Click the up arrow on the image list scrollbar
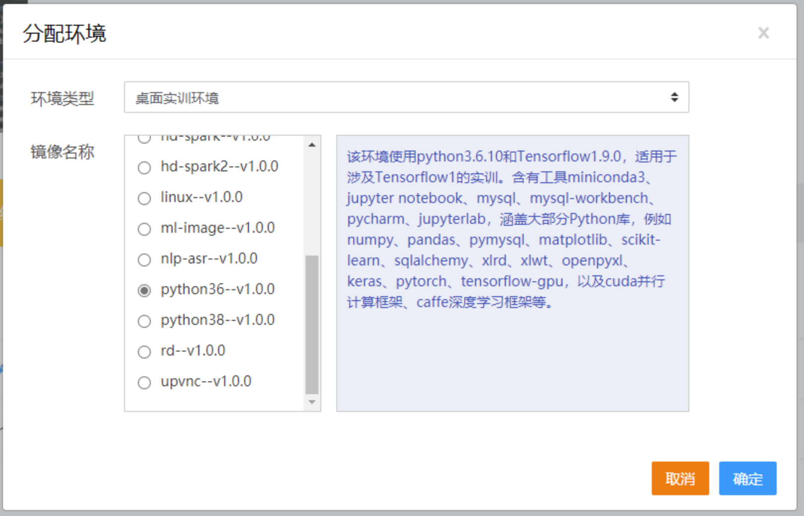The width and height of the screenshot is (804, 516). click(312, 144)
